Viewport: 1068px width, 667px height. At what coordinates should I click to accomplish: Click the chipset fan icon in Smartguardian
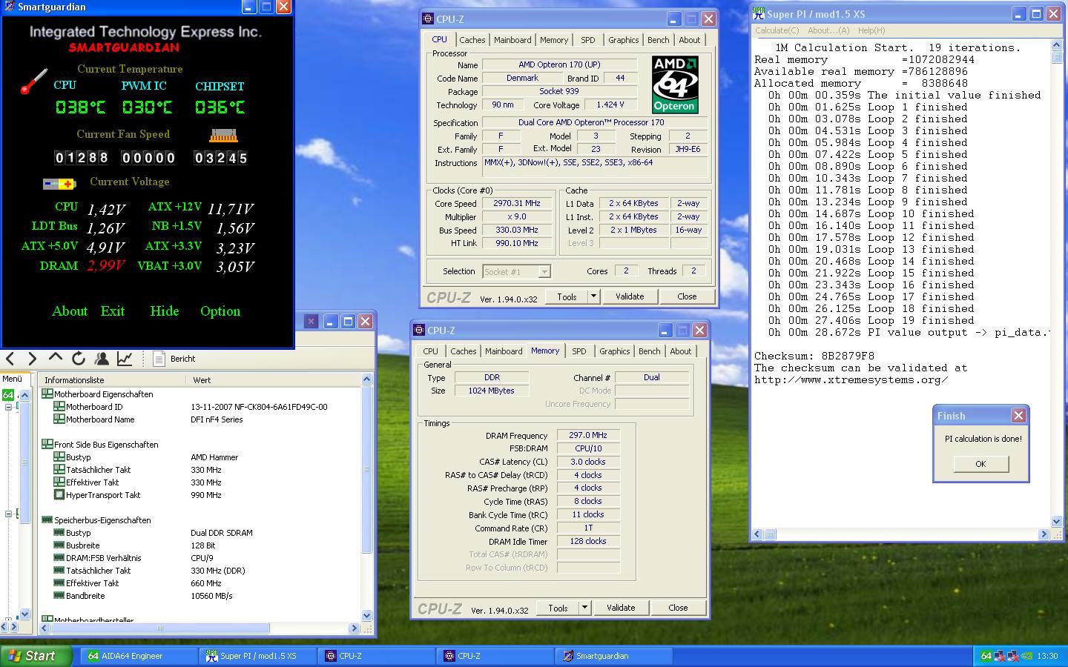223,136
